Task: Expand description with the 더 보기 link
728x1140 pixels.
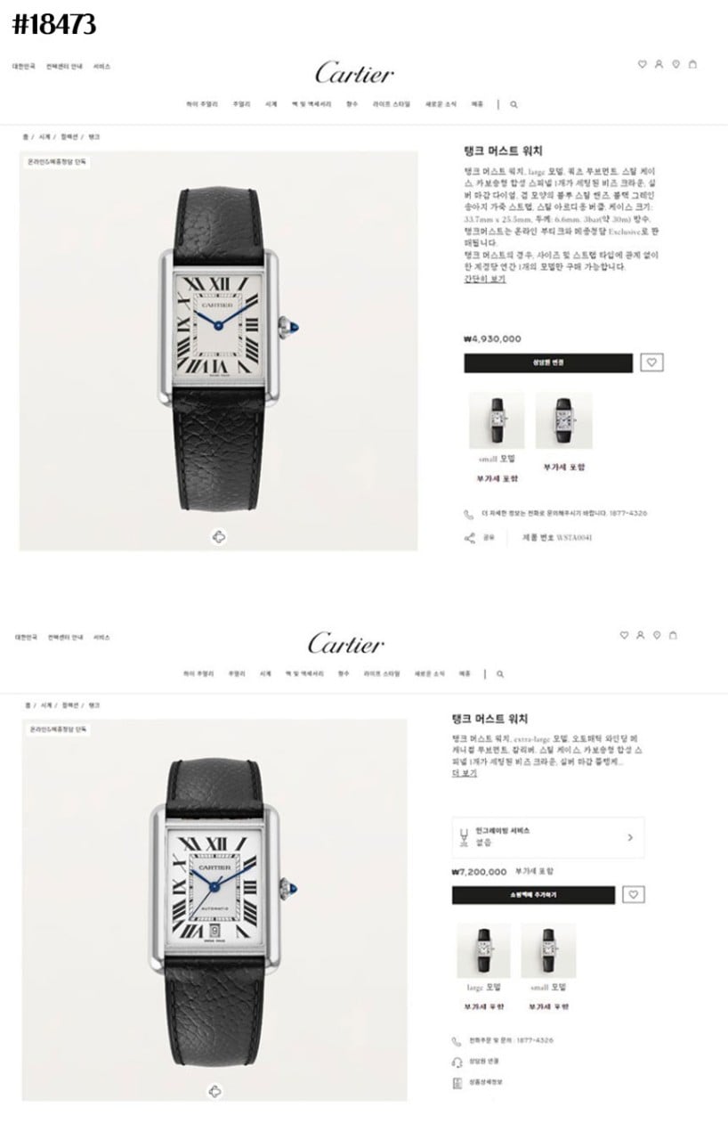Action: (x=465, y=773)
